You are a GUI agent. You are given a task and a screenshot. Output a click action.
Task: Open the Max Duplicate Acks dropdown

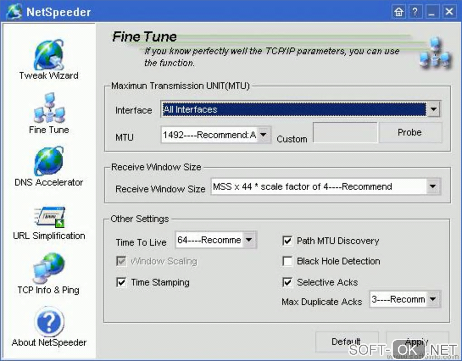[433, 299]
